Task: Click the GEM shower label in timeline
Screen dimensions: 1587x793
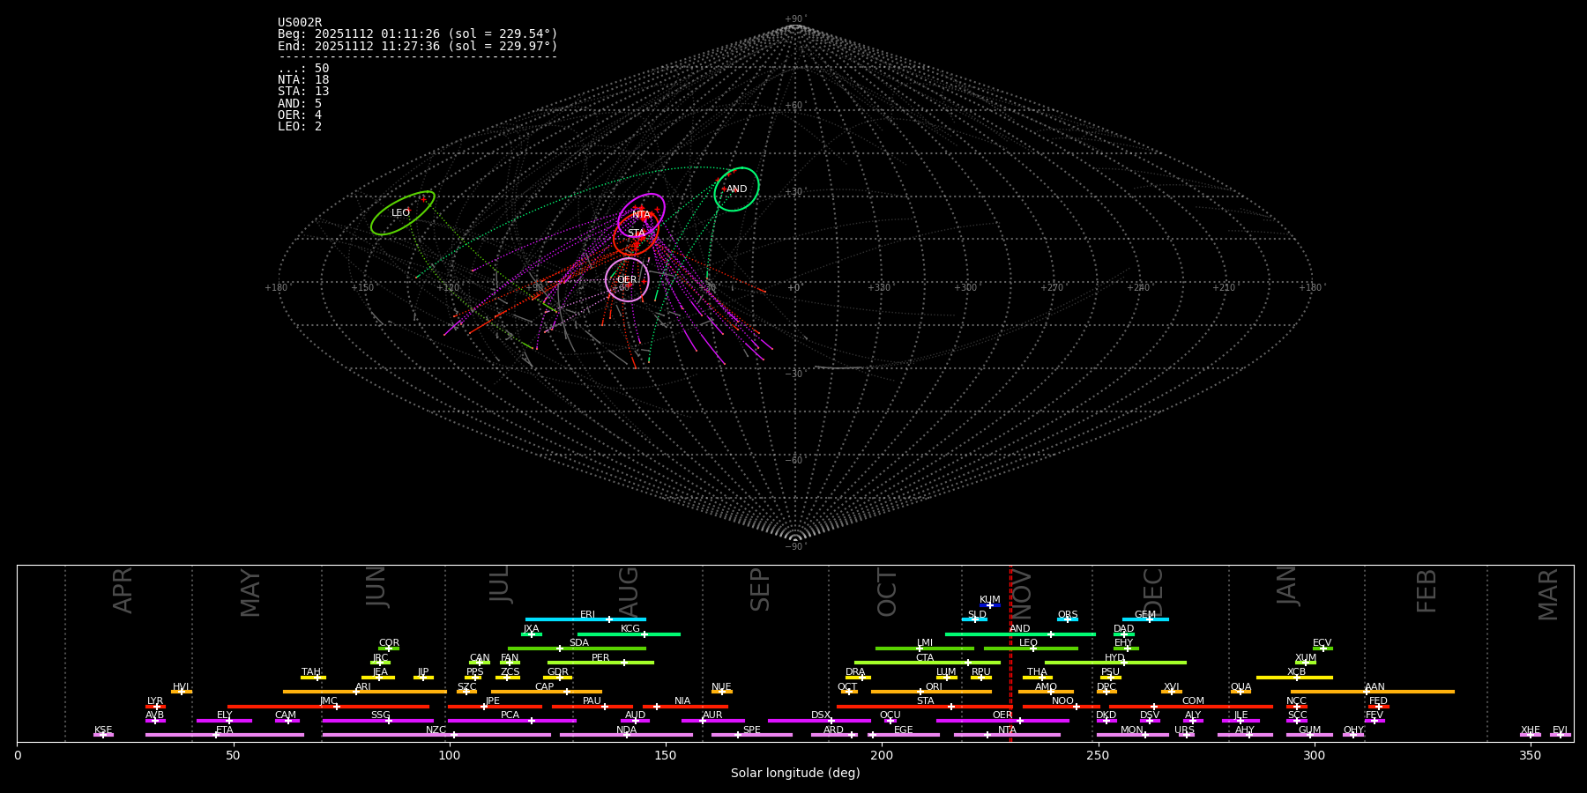Action: click(1144, 615)
